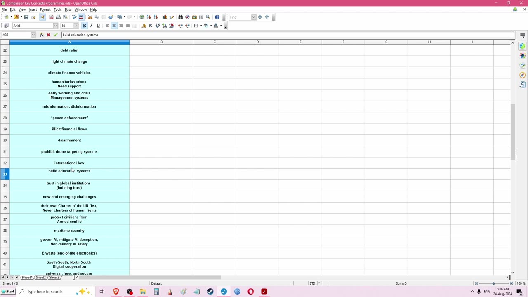Click Sort Ascending icon
Image resolution: width=528 pixels, height=297 pixels.
coord(149,17)
